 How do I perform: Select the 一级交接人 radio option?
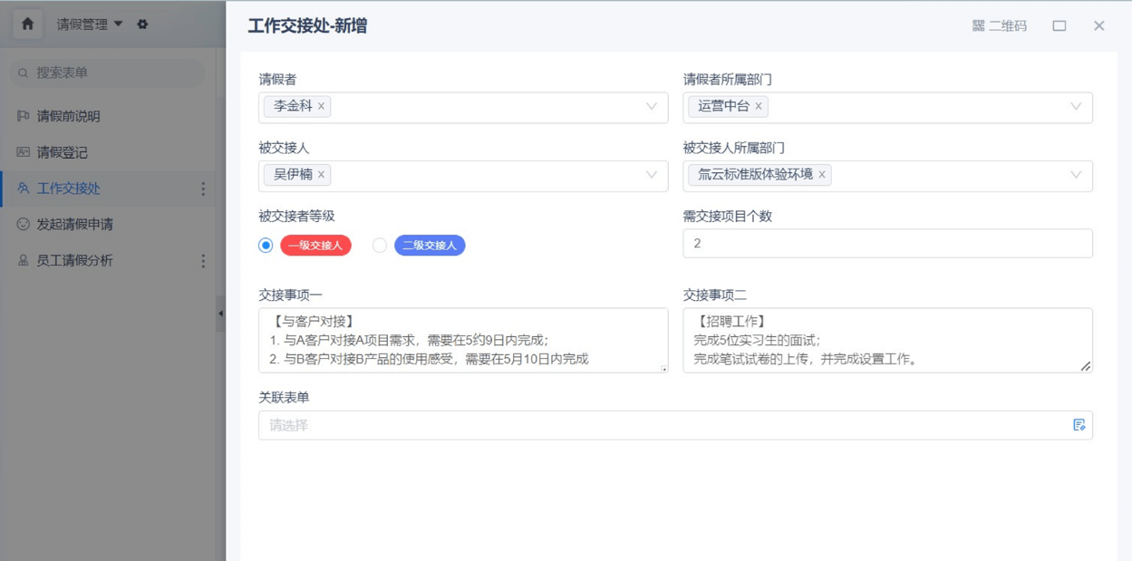click(x=266, y=246)
